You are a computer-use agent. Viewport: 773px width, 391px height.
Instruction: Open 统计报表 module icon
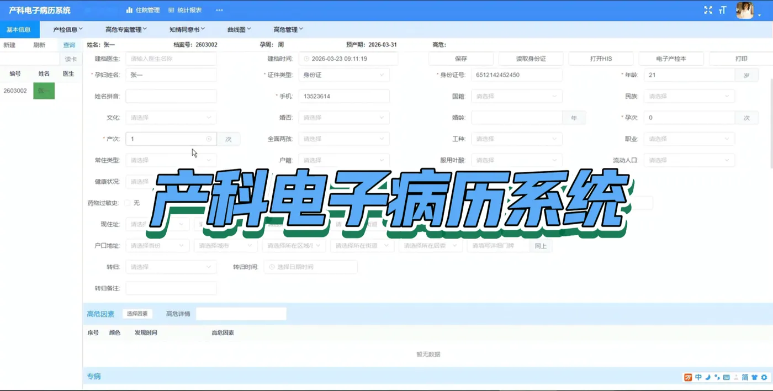pos(171,10)
